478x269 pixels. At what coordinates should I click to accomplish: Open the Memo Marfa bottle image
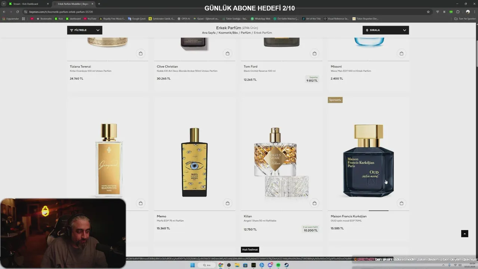[x=194, y=162]
